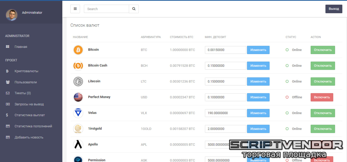Viewport: 347px width, 162px height.
Task: Click the Litecoin minimum deposit field
Action: [x=225, y=81]
